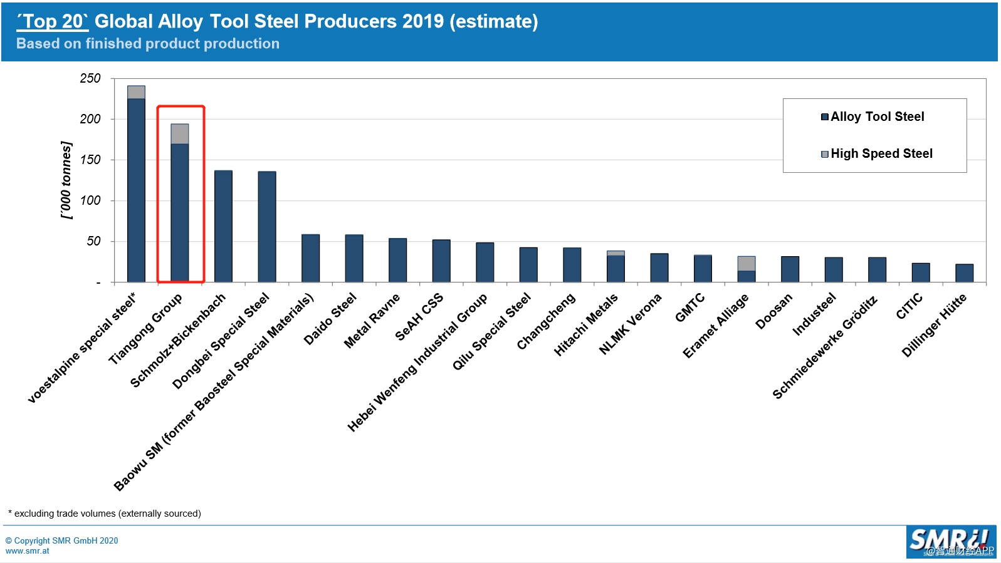Click the dark blue Tiangong Group bar segment
Viewport: 1001px width, 563px height.
[180, 213]
